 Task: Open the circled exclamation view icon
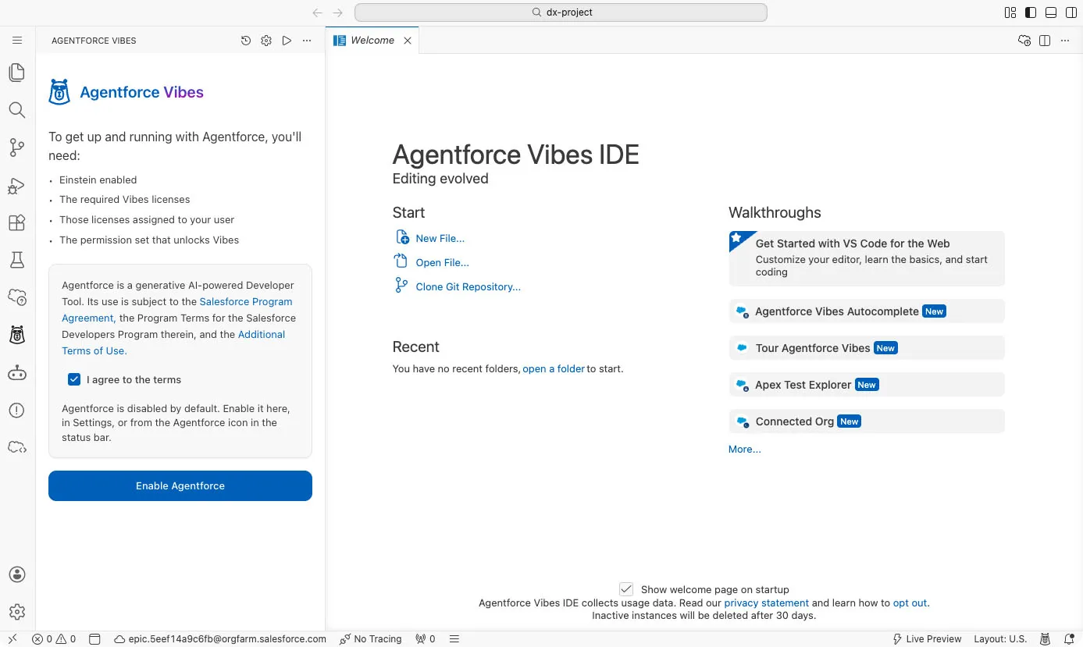click(17, 411)
